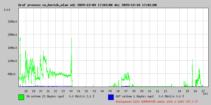The height and width of the screenshot is (105, 211).
Task: Click the blue OUT legend color swatch
Action: tap(111, 97)
